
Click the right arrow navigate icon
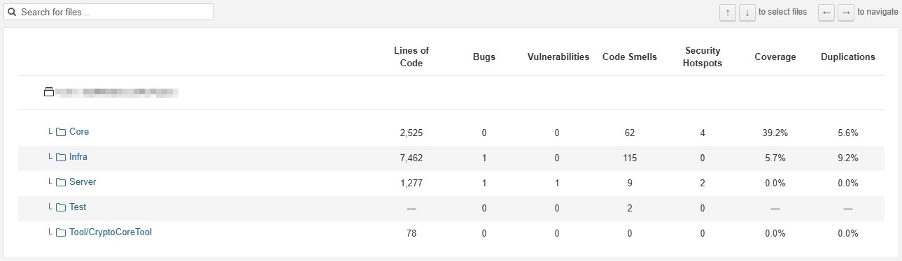pyautogui.click(x=846, y=13)
